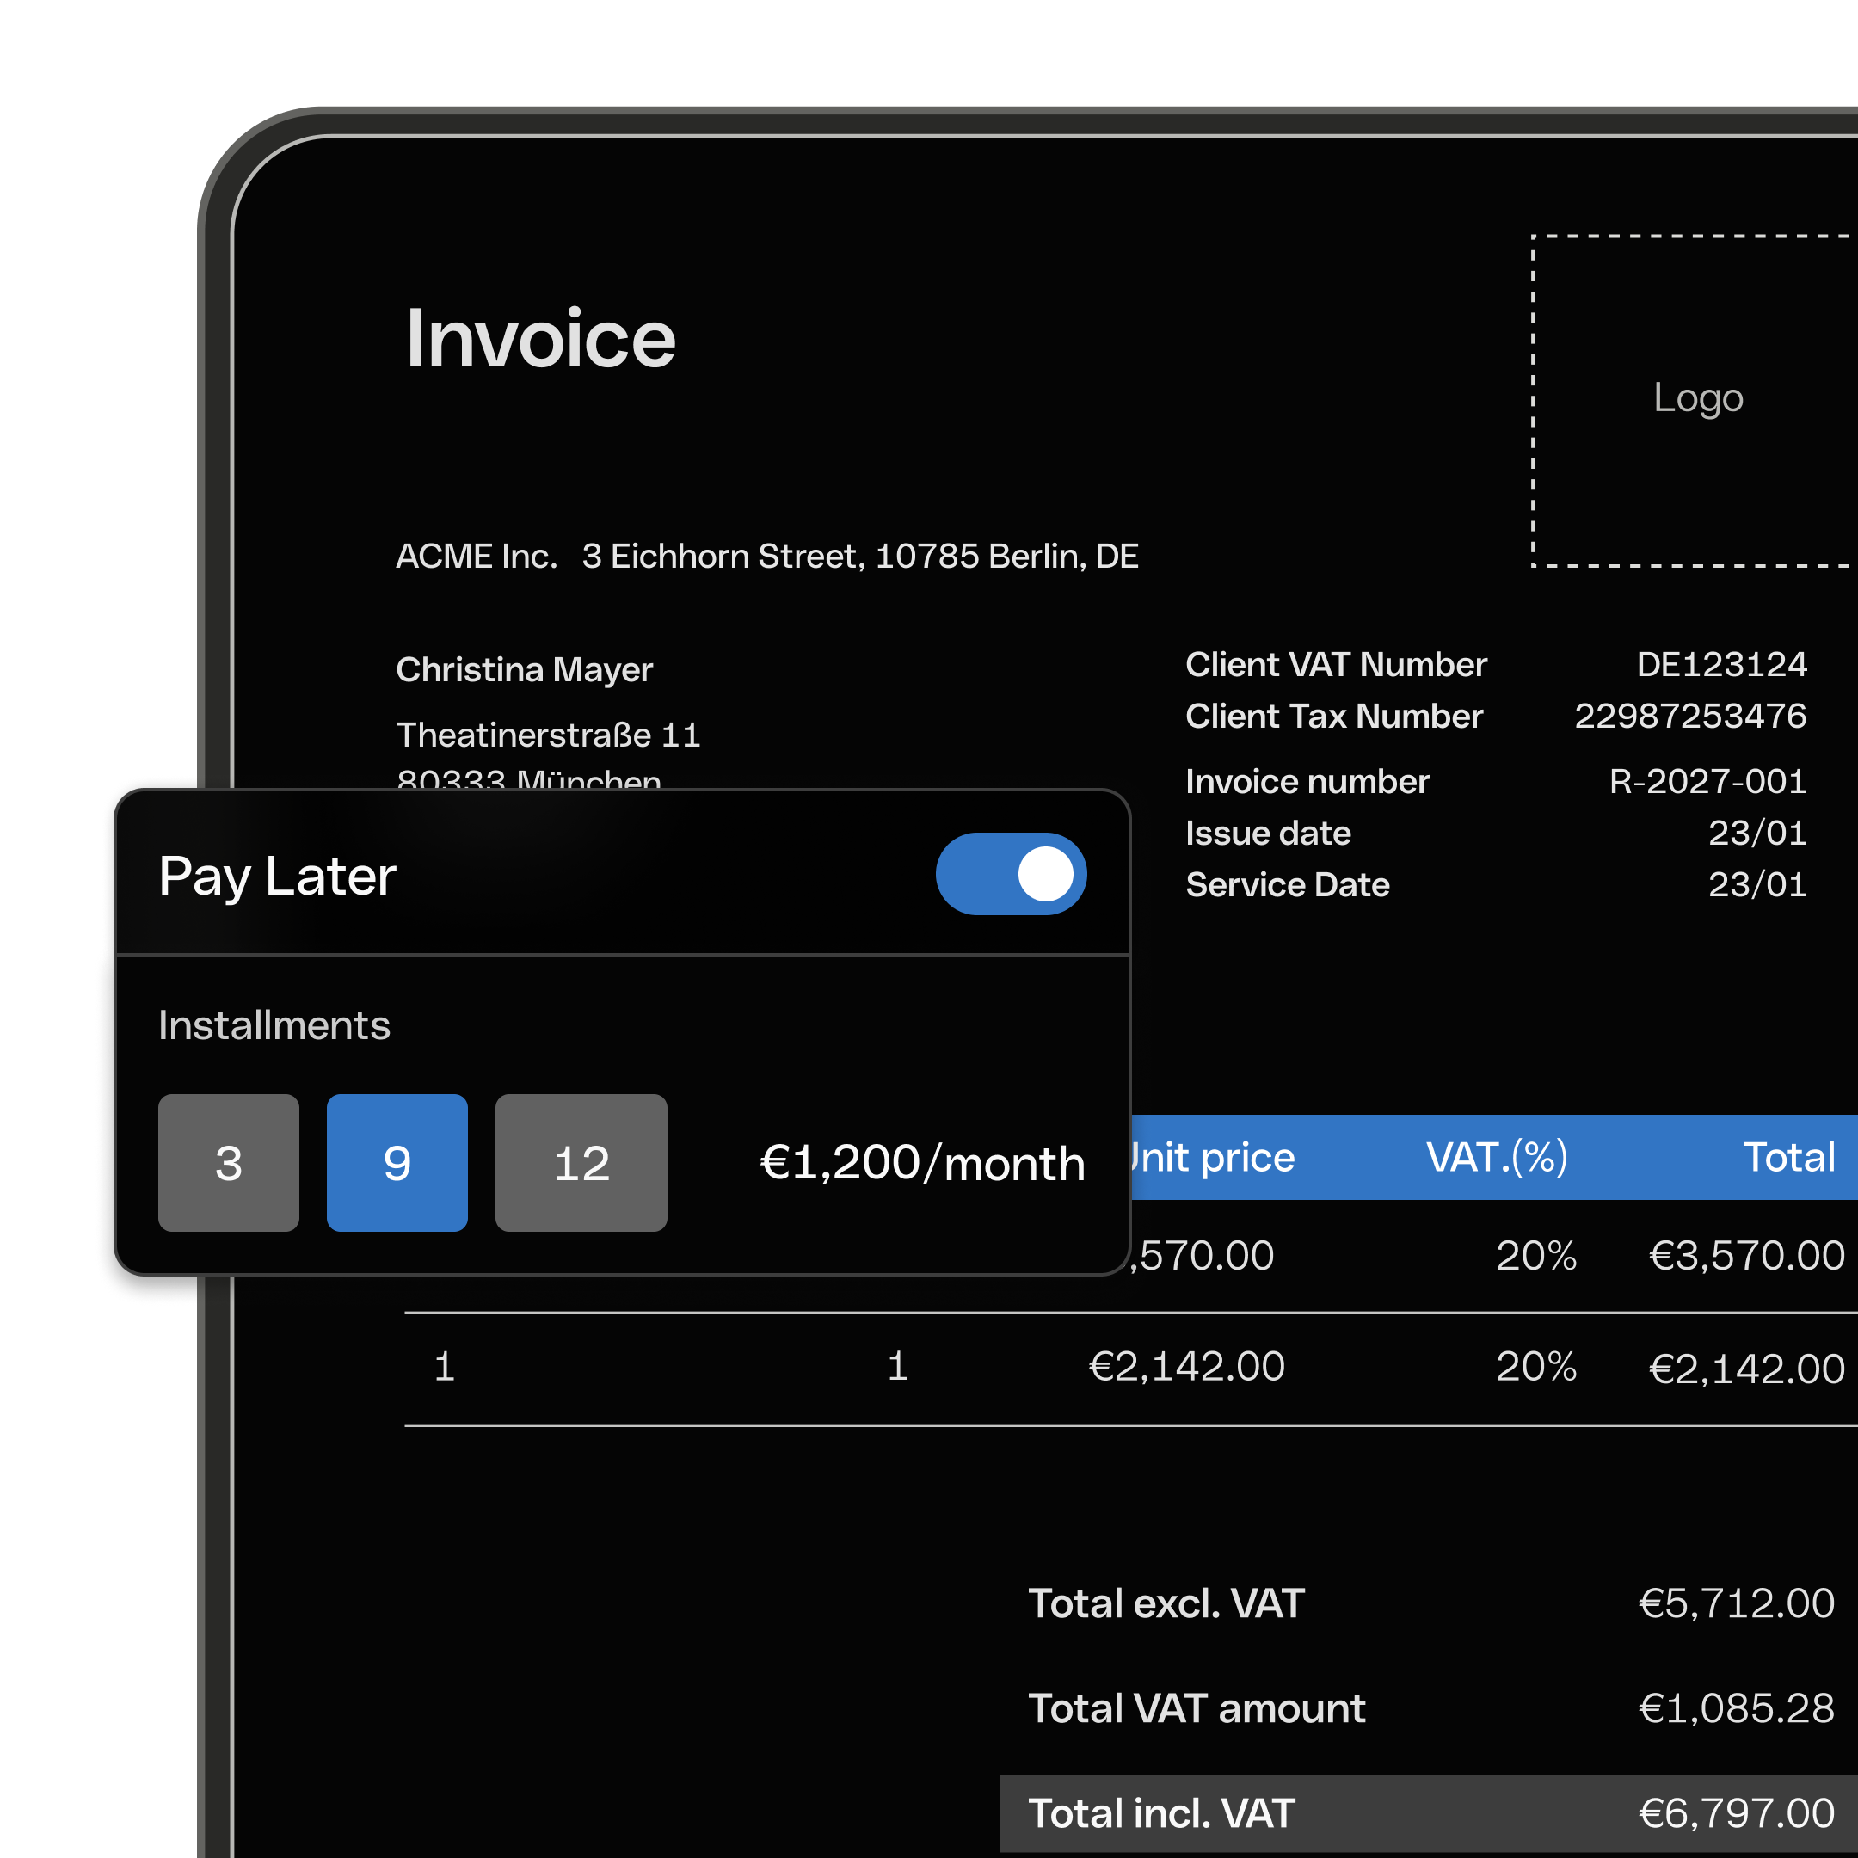The image size is (1858, 1858).
Task: Select 12 installments option
Action: click(581, 1163)
